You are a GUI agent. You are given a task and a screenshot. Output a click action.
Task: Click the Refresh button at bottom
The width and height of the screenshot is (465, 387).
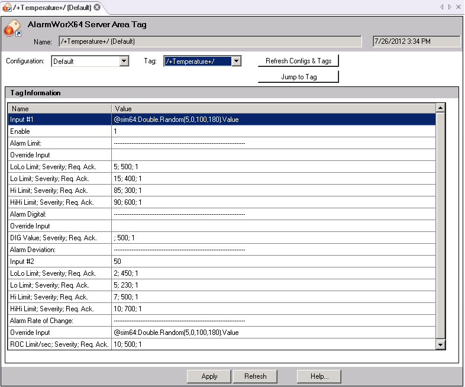point(255,376)
